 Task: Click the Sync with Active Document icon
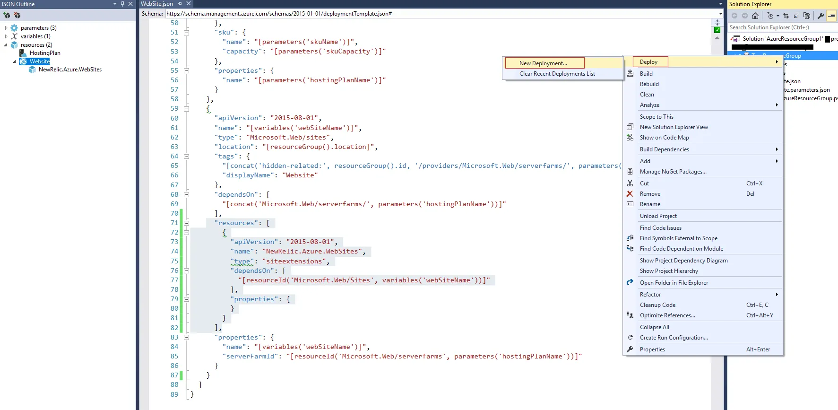(x=786, y=16)
